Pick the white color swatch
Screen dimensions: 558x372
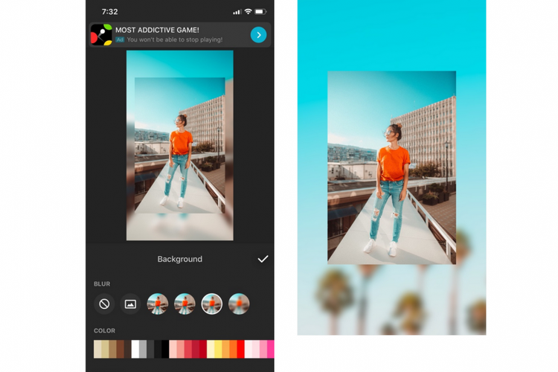pos(135,349)
